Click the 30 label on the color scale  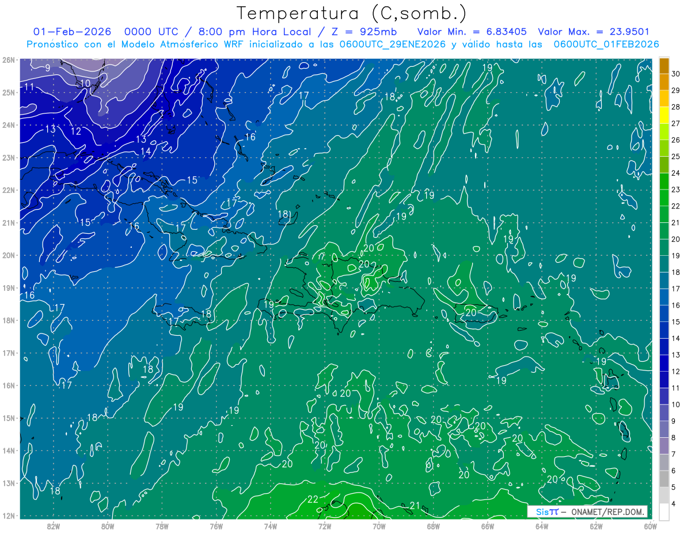tap(676, 74)
